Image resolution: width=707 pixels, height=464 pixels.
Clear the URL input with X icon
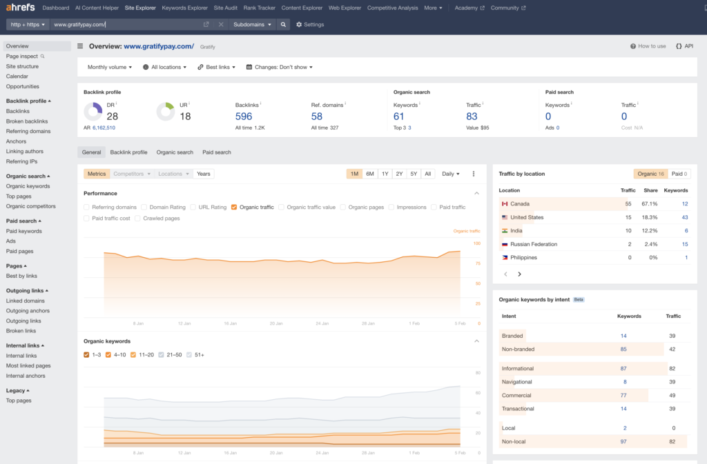[x=221, y=24]
